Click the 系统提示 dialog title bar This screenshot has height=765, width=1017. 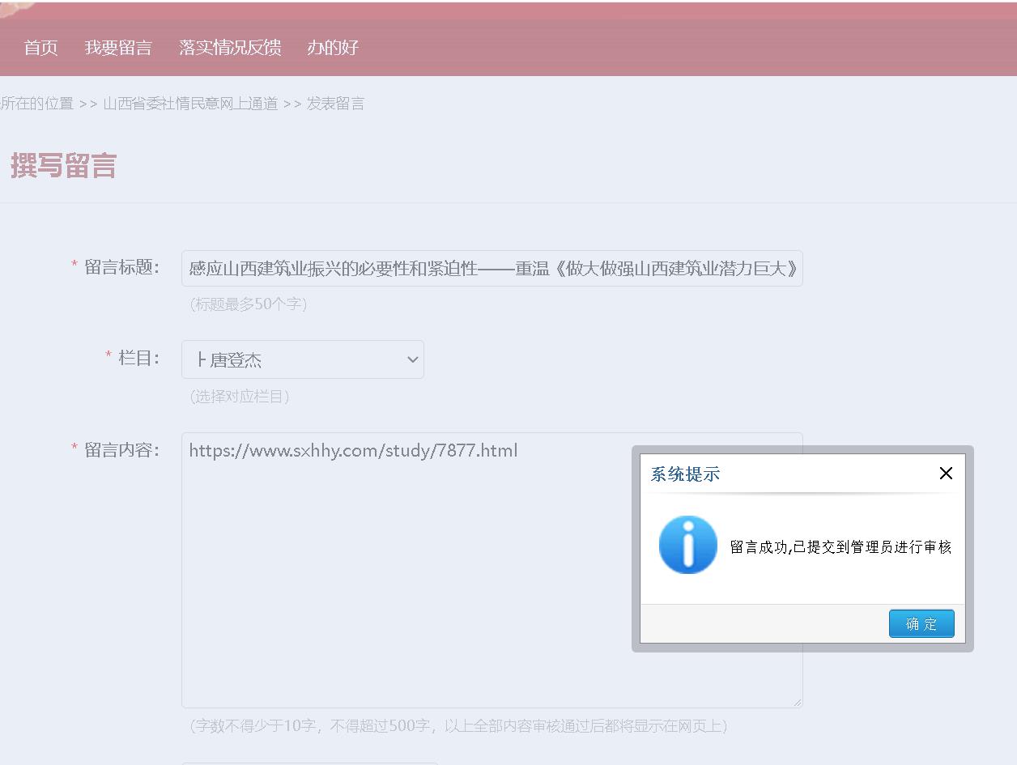[777, 474]
